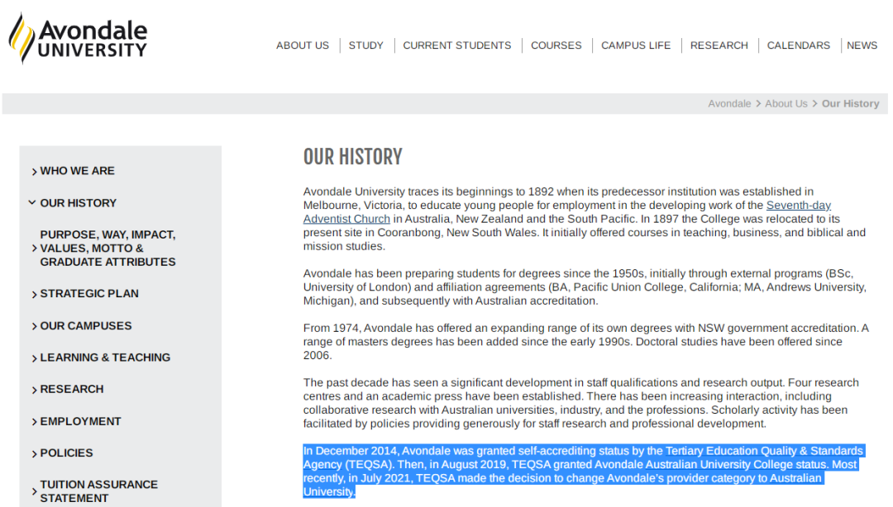
Task: Go to Current Students navigation item
Action: (456, 45)
